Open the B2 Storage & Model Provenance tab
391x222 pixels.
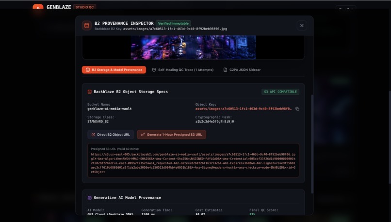click(114, 70)
